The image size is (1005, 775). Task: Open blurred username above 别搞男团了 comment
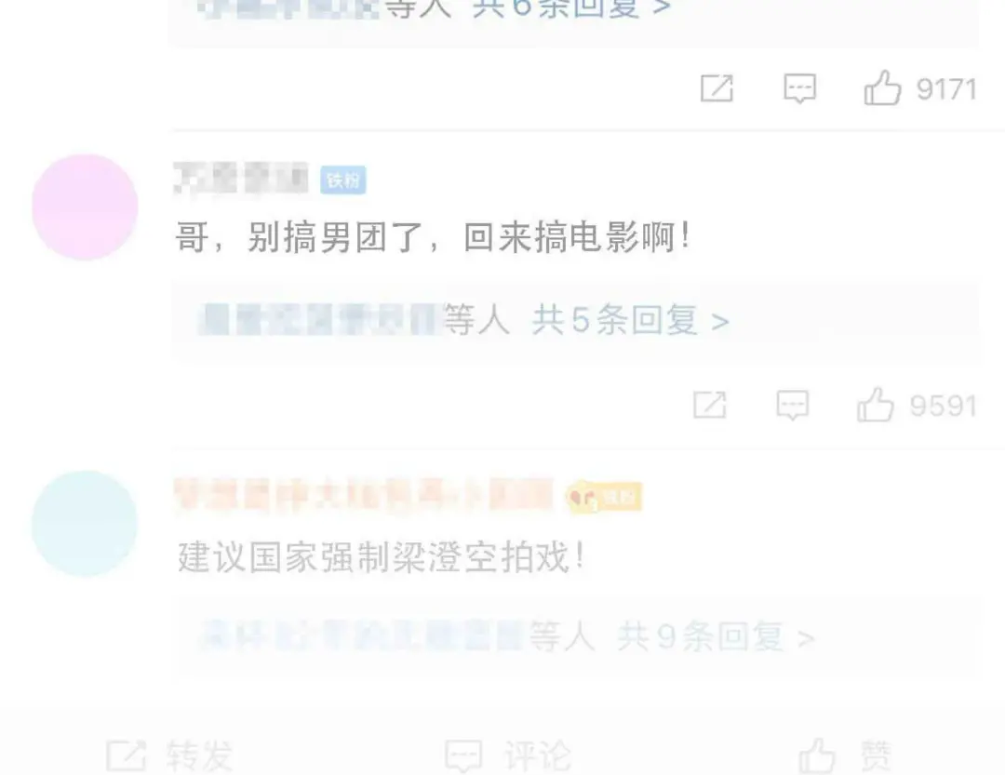tap(241, 178)
